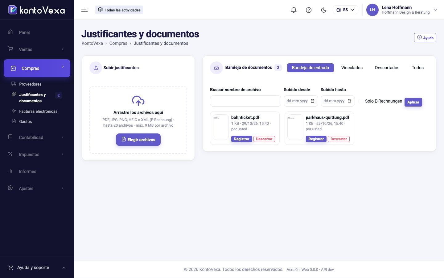Click Elegir archivos button
Image resolution: width=444 pixels, height=278 pixels.
[138, 140]
